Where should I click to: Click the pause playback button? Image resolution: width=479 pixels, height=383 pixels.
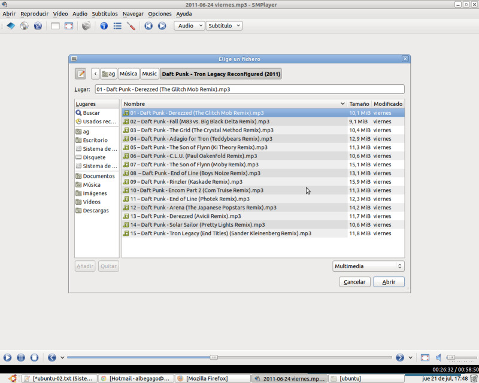21,357
